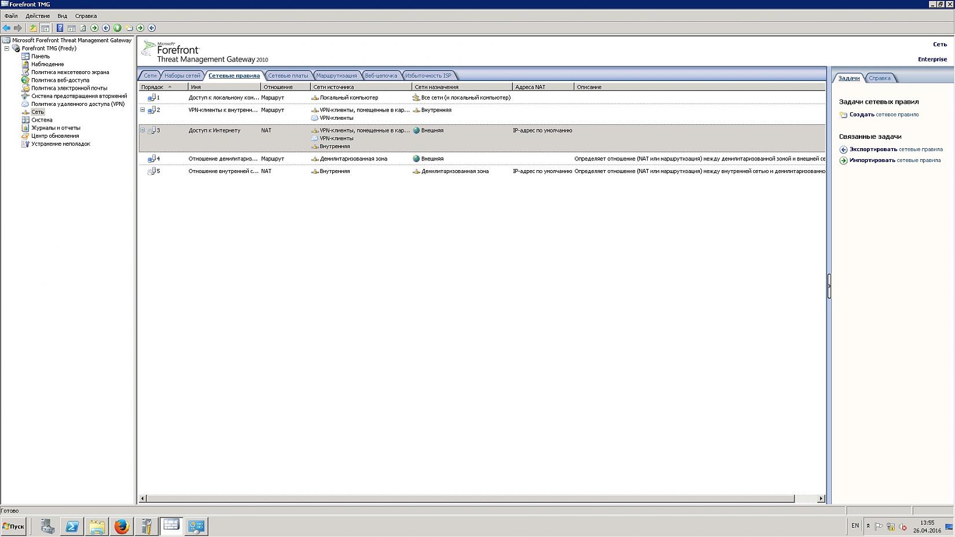Click Экспортировать сетевые правила link
The width and height of the screenshot is (955, 537).
pyautogui.click(x=896, y=149)
